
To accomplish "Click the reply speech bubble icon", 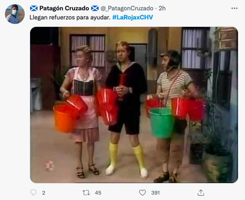I will [33, 193].
